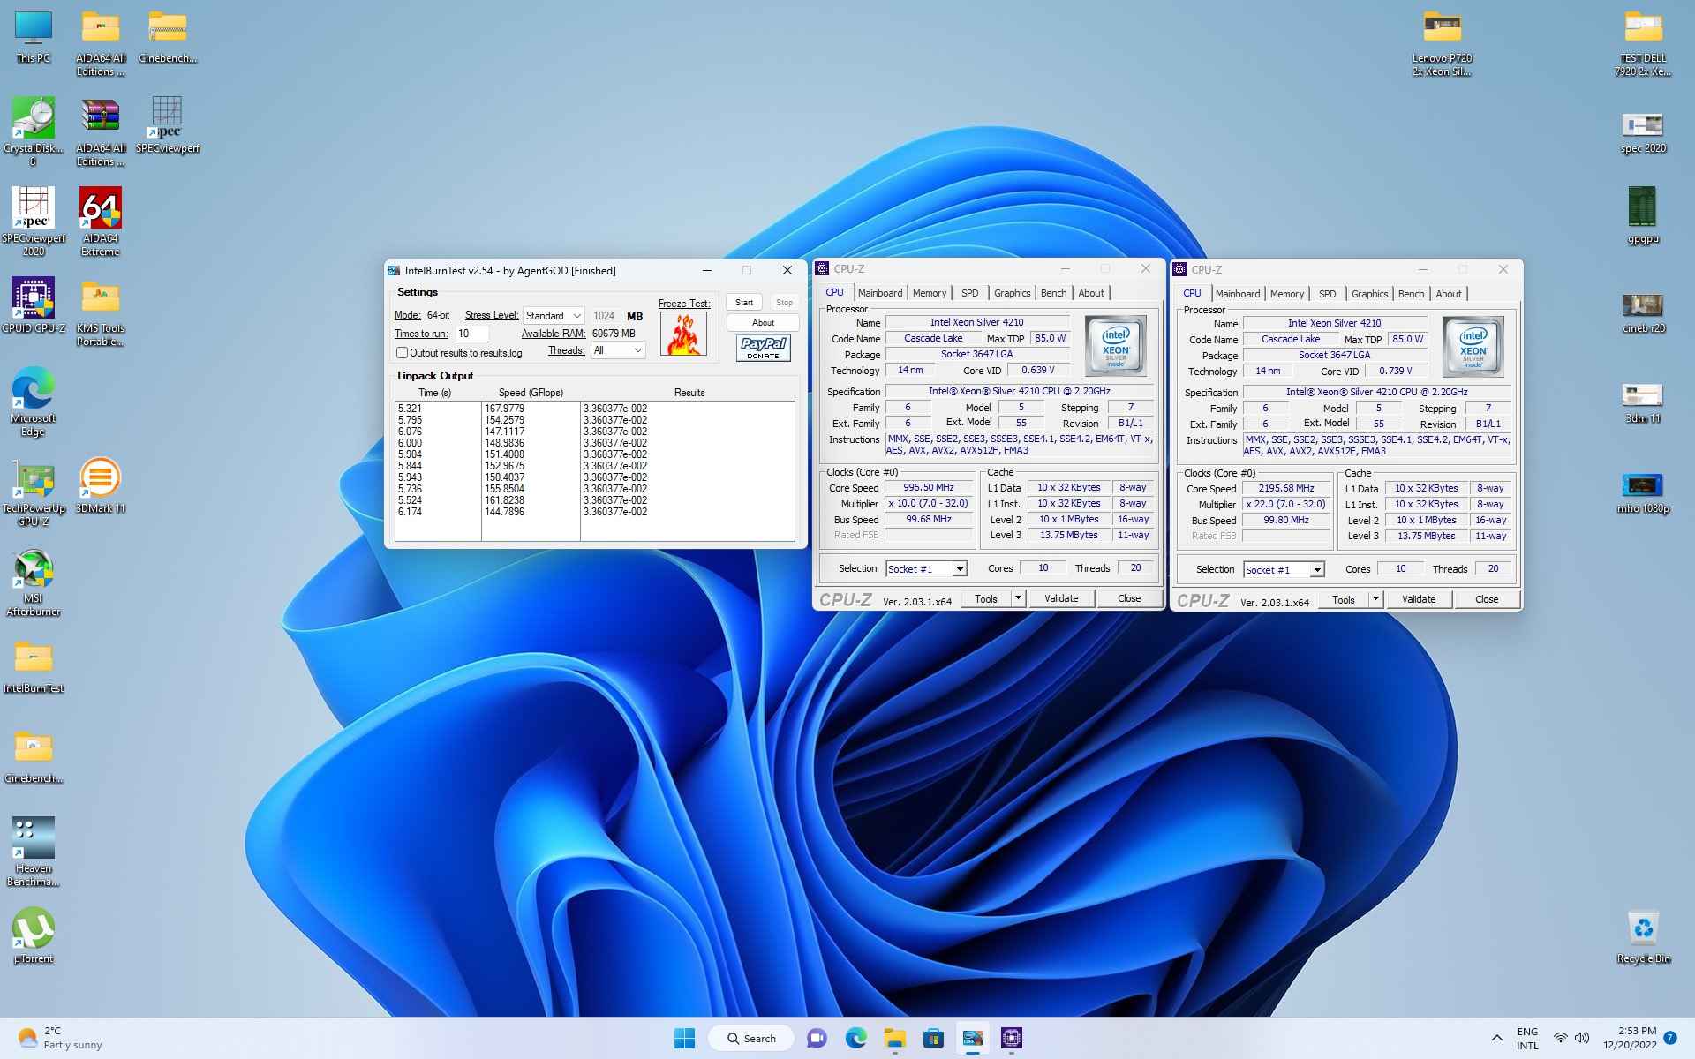Image resolution: width=1695 pixels, height=1059 pixels.
Task: Open mho 1080p image file
Action: coord(1643,492)
